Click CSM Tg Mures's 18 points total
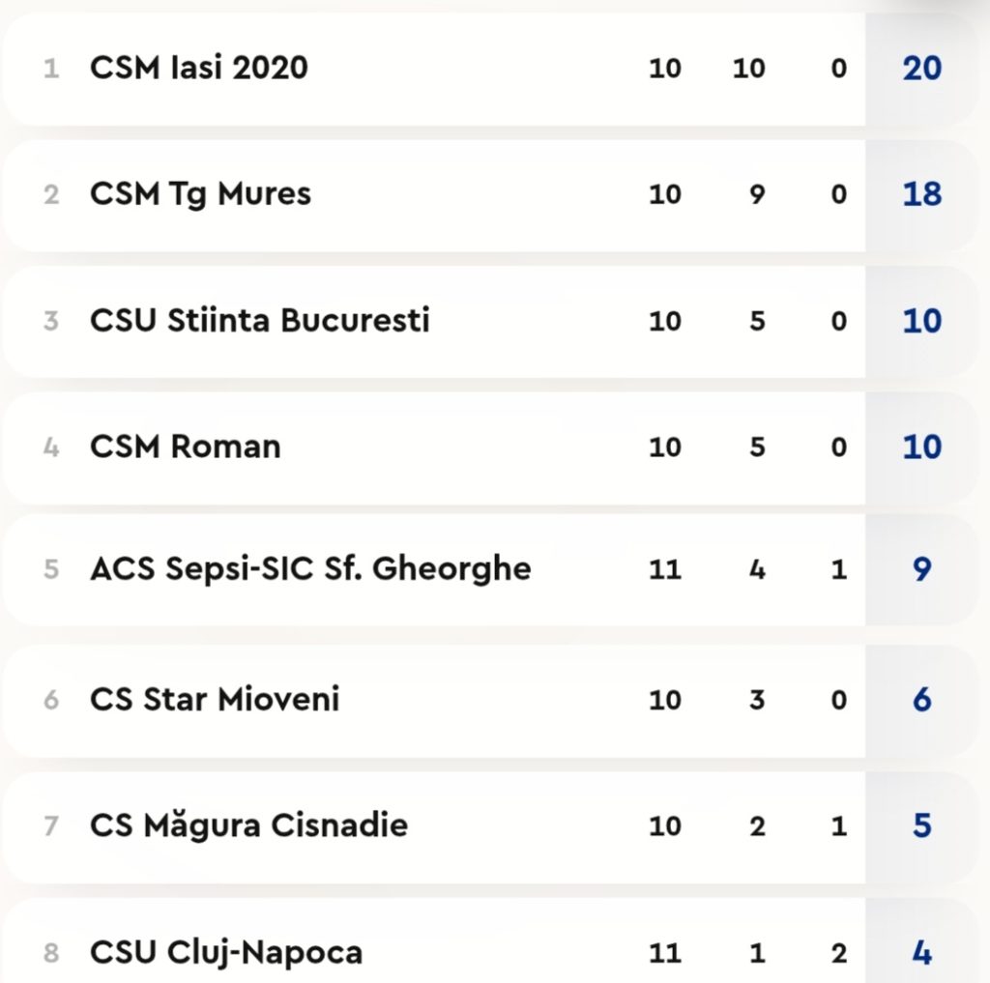The image size is (990, 983). [x=921, y=194]
